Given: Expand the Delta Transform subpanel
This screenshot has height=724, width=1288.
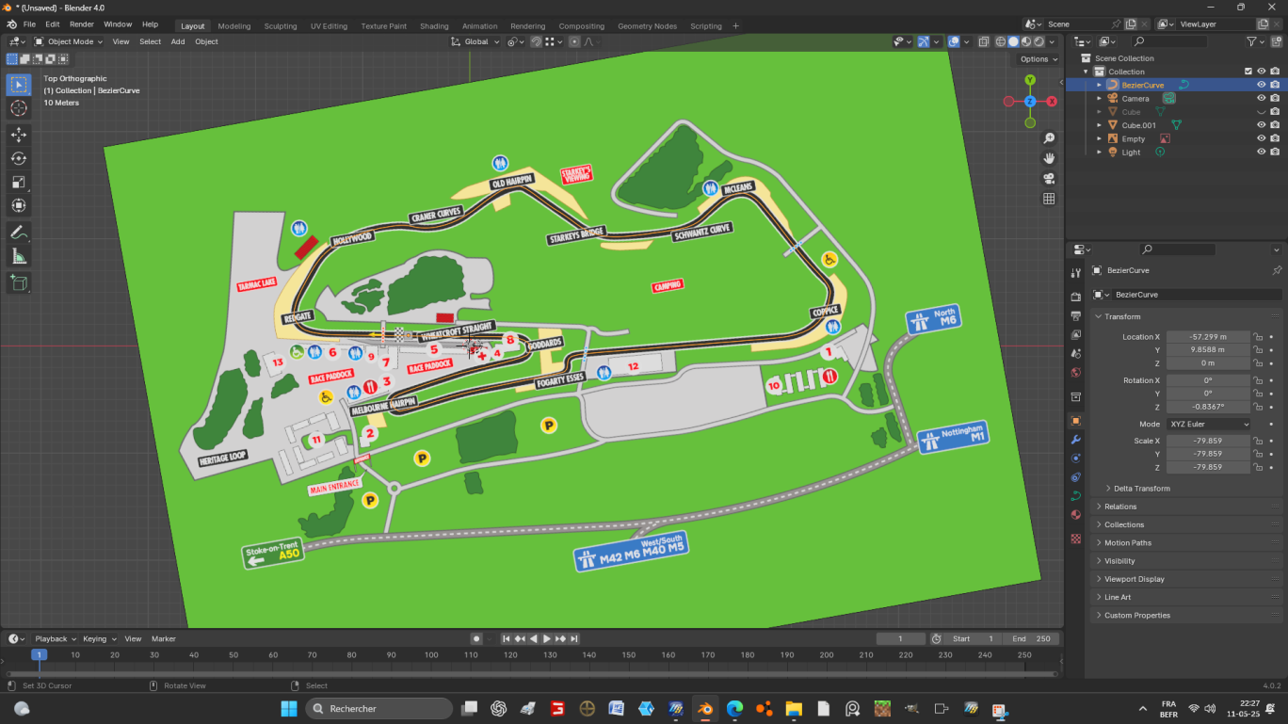Looking at the screenshot, I should click(1141, 489).
